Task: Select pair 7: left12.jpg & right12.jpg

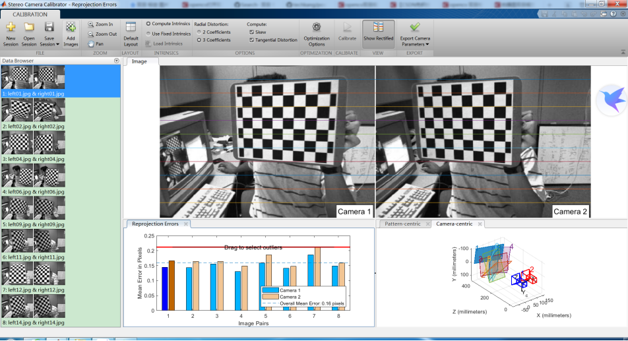Action: 60,278
